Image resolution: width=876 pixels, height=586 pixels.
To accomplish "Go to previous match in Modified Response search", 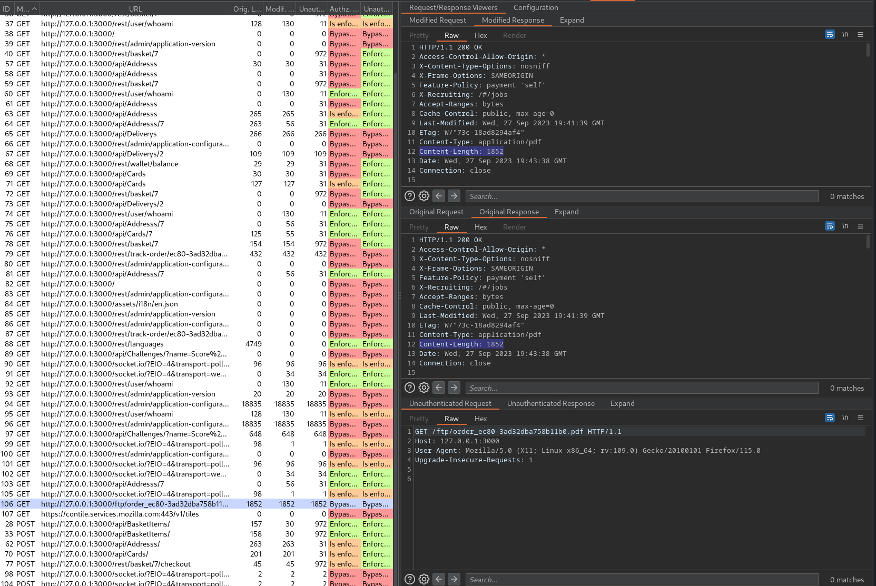I will (439, 196).
